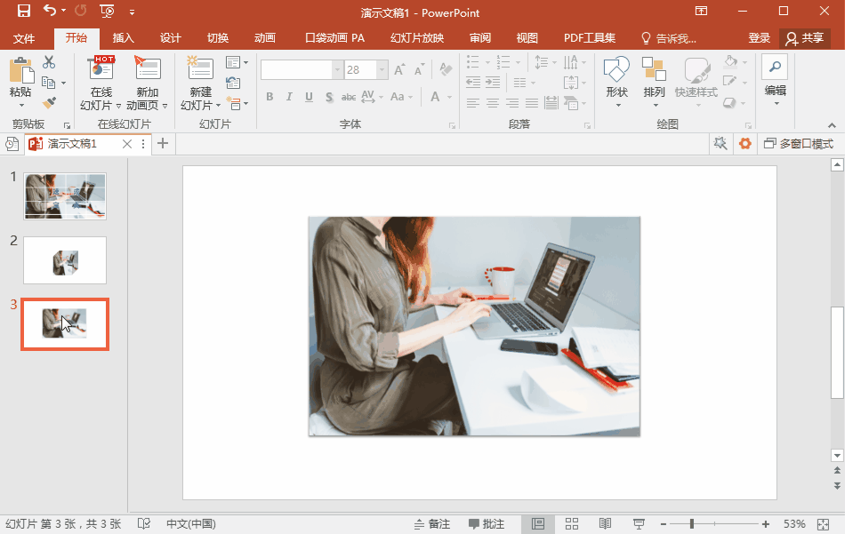The image size is (845, 534).
Task: Click the orange gear settings icon
Action: pyautogui.click(x=744, y=144)
